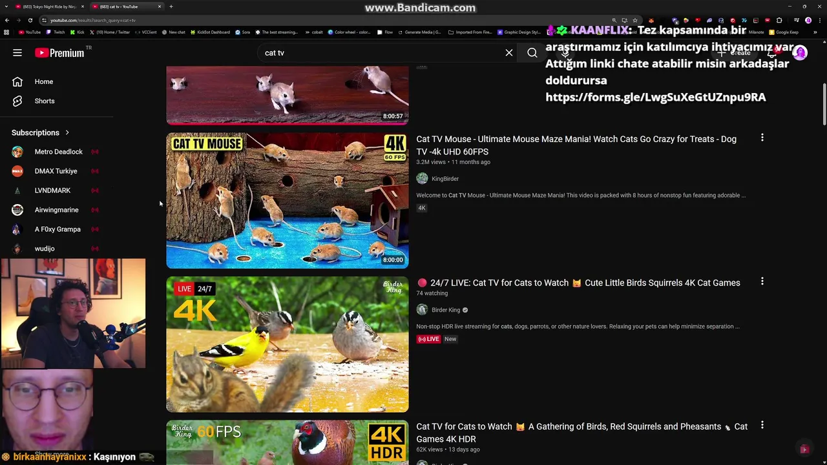The width and height of the screenshot is (827, 465).
Task: Open the 24/7 LIVE birds 4K thumbnail
Action: [x=288, y=345]
